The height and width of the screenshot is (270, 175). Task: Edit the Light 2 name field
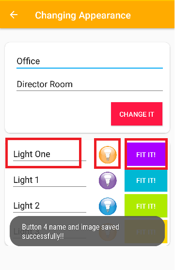(x=49, y=206)
